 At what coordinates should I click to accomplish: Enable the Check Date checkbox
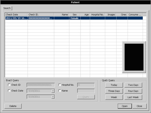click(9, 91)
